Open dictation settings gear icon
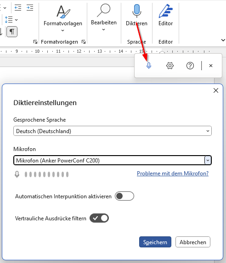This screenshot has width=226, height=263. point(170,66)
